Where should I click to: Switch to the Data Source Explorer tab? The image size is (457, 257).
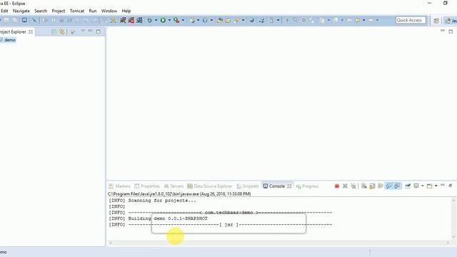(210, 186)
